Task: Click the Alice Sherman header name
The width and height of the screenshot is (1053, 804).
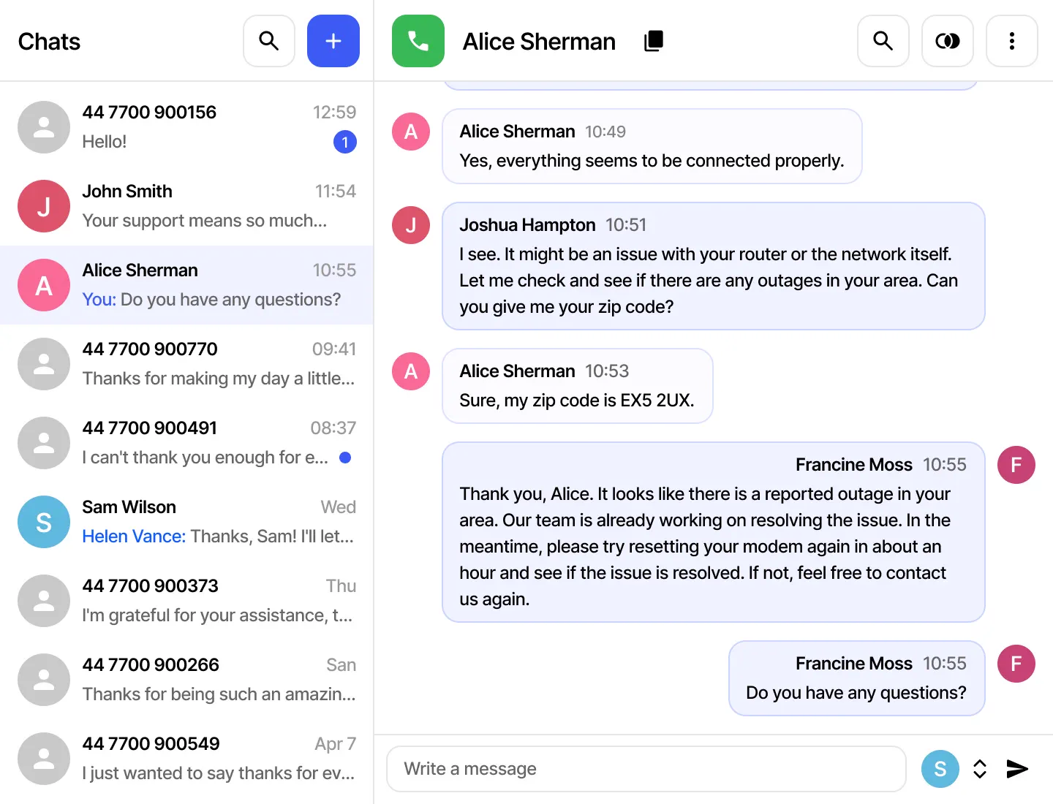Action: point(539,42)
